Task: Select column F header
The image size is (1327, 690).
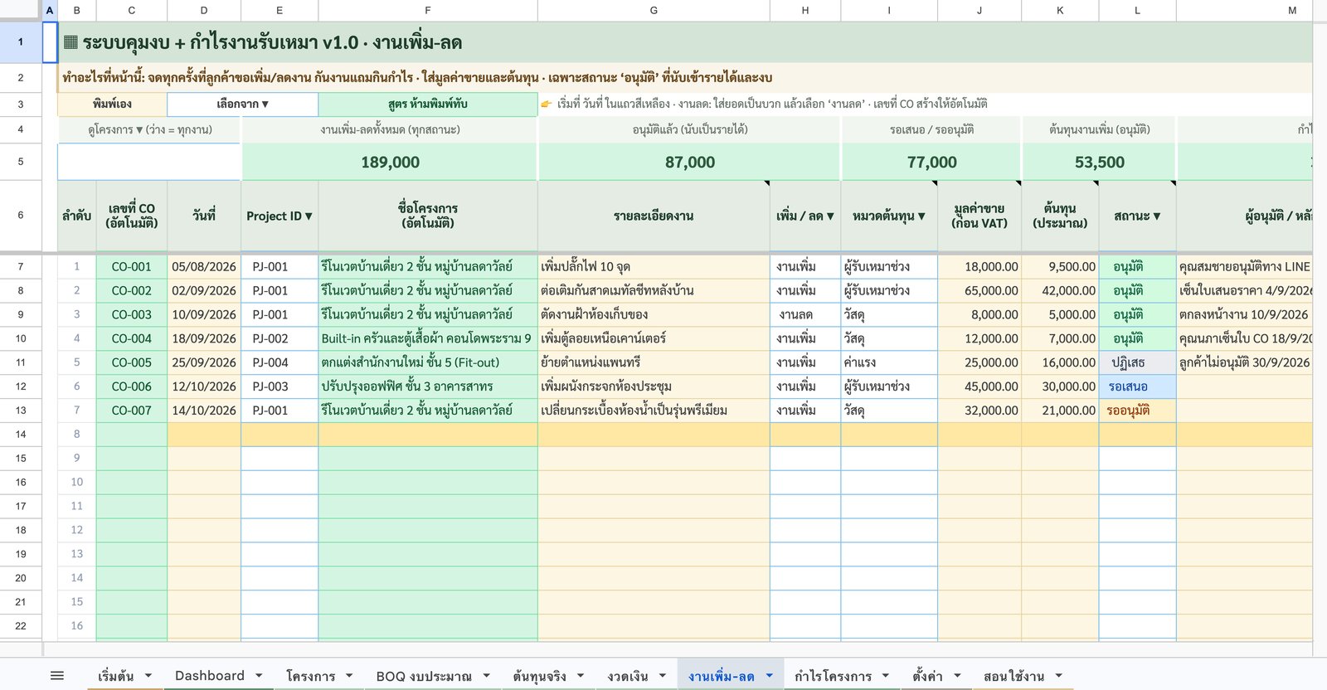Action: [x=428, y=11]
